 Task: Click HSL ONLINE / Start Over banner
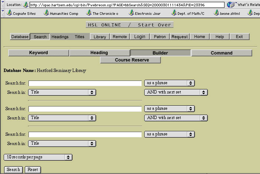pos(129,25)
